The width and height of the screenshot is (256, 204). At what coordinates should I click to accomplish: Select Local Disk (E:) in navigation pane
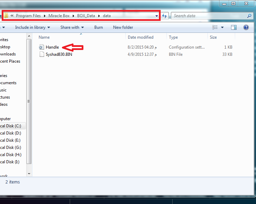click(10, 140)
